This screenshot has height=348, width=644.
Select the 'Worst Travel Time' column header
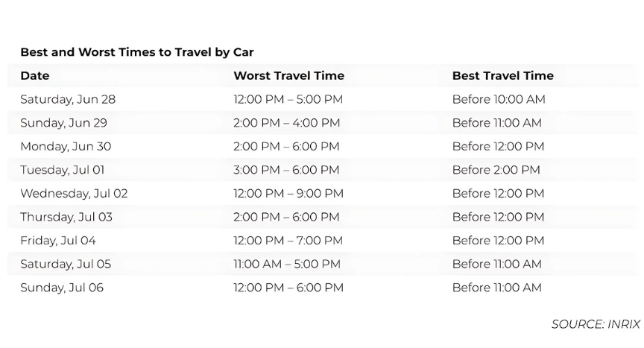pyautogui.click(x=288, y=75)
